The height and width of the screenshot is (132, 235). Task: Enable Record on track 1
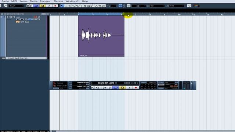click(x=36, y=17)
